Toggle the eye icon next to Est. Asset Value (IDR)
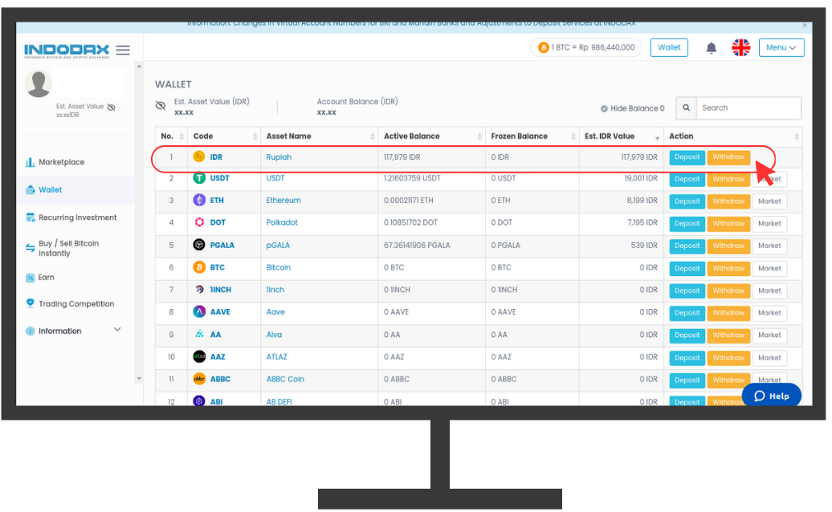 pyautogui.click(x=161, y=106)
